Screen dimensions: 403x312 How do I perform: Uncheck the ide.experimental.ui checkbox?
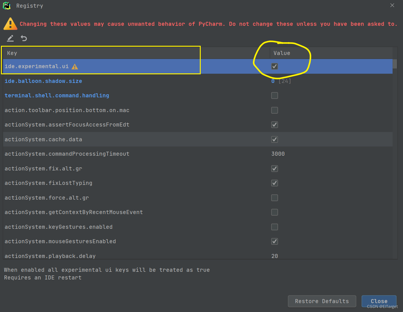[x=275, y=66]
